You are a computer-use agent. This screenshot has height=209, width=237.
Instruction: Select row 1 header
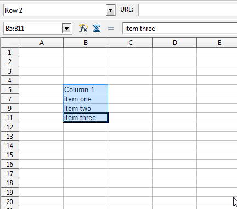10,53
